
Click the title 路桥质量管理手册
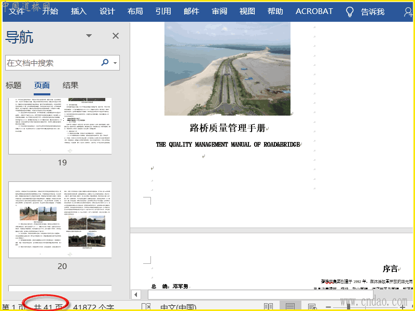coord(228,128)
